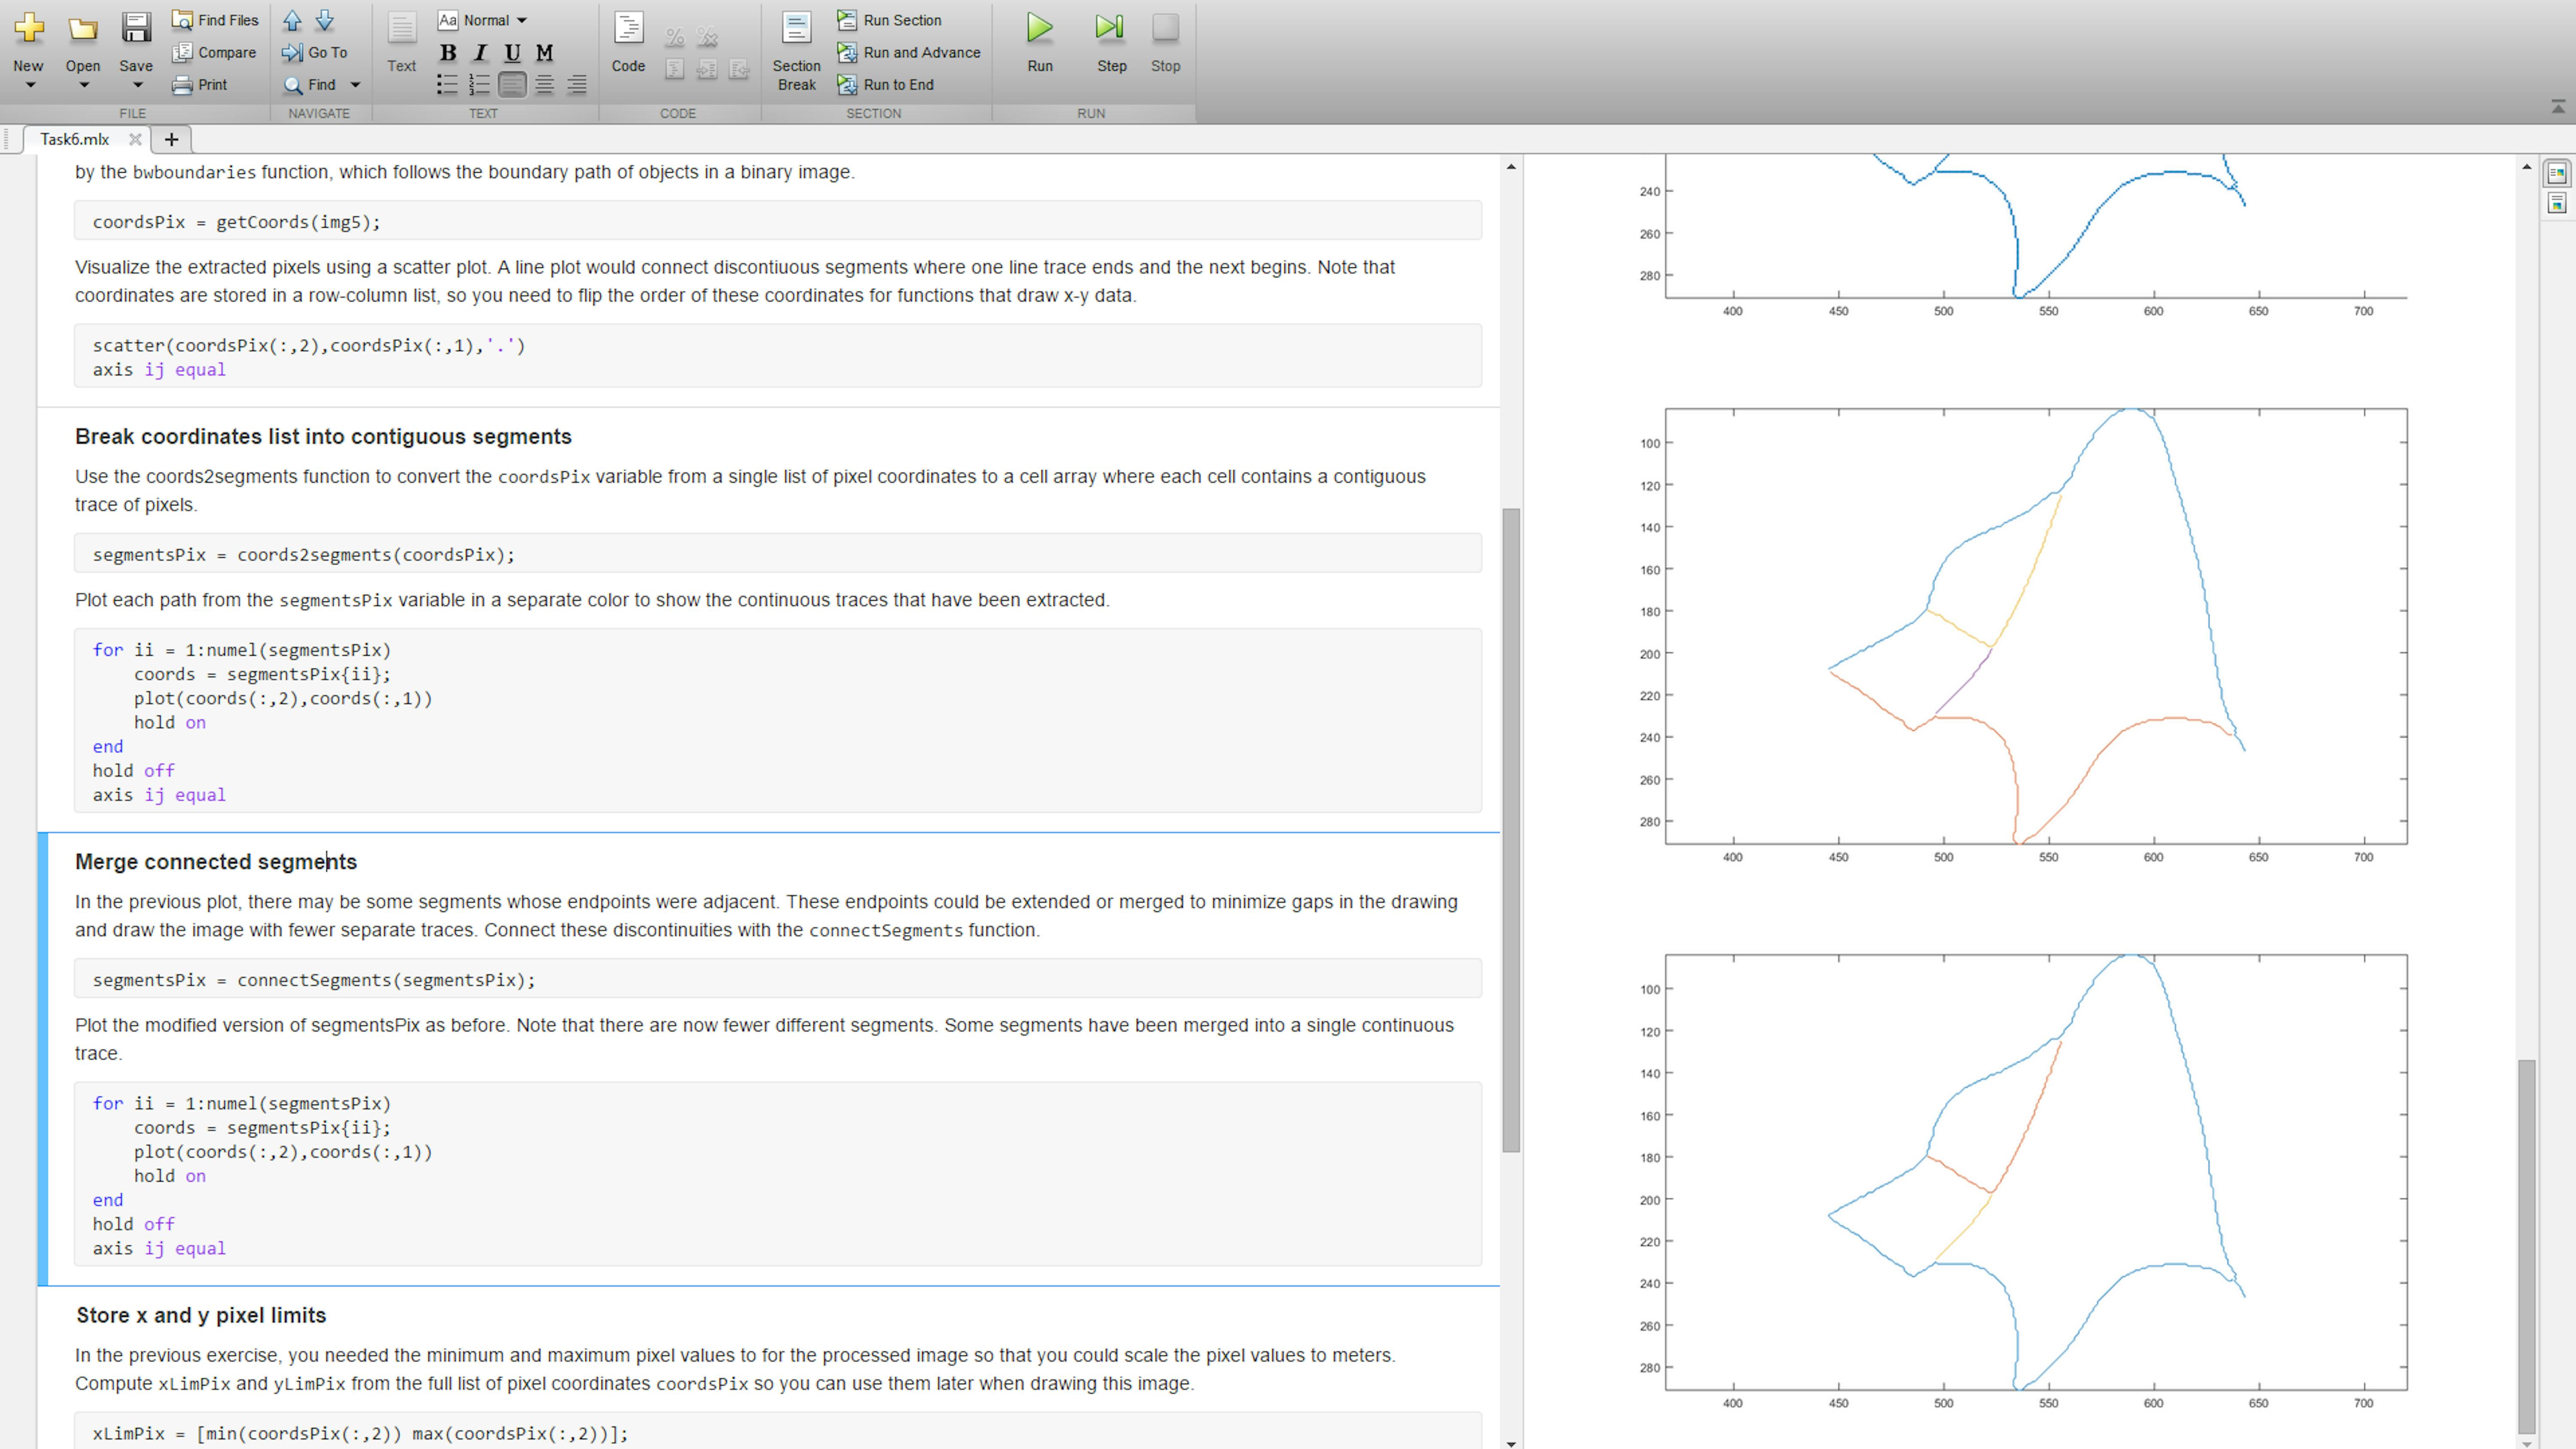Screen dimensions: 2576x1449
Task: Click the uncomment percent-x icon
Action: (x=707, y=37)
